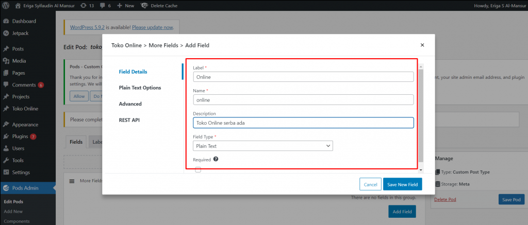Image resolution: width=528 pixels, height=225 pixels.
Task: Close the Add Field dialog with X
Action: 422,45
